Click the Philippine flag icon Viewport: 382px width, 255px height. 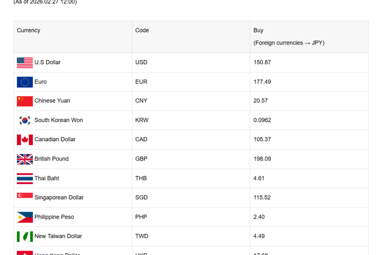25,217
